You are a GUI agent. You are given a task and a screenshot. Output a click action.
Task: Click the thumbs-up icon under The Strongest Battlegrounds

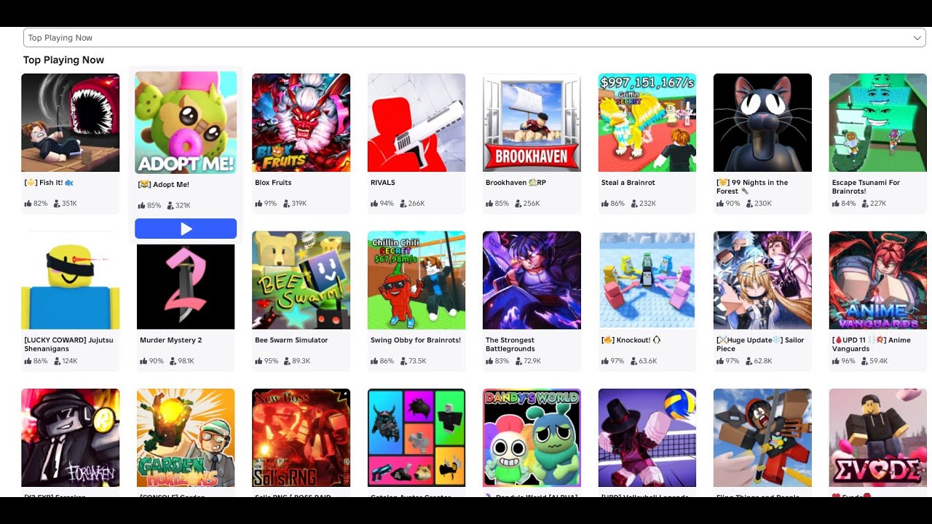point(489,361)
